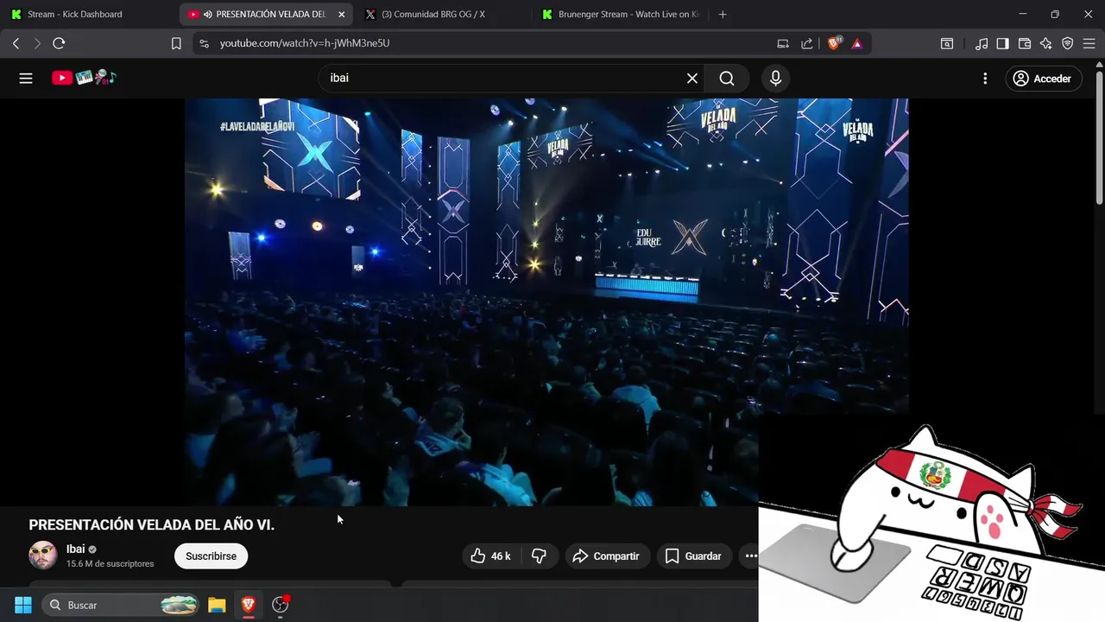Screen dimensions: 1105x622
Task: Close the PRESENTACIÓN VELADA tab
Action: 341,15
